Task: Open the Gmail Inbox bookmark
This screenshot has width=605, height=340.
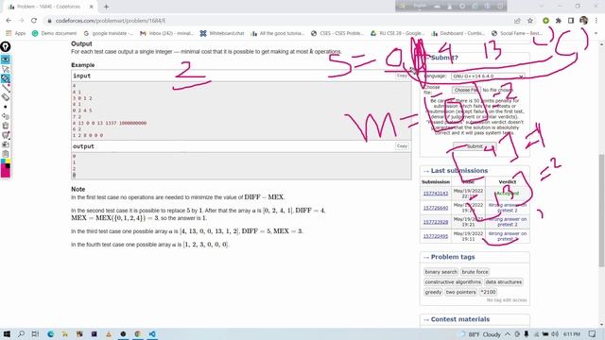Action: coord(166,34)
